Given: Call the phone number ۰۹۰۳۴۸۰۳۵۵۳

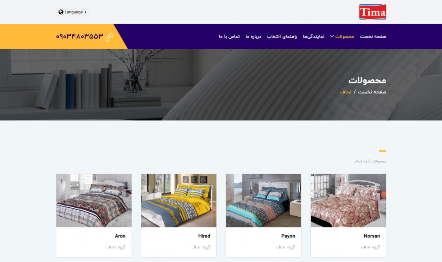Looking at the screenshot, I should point(79,36).
